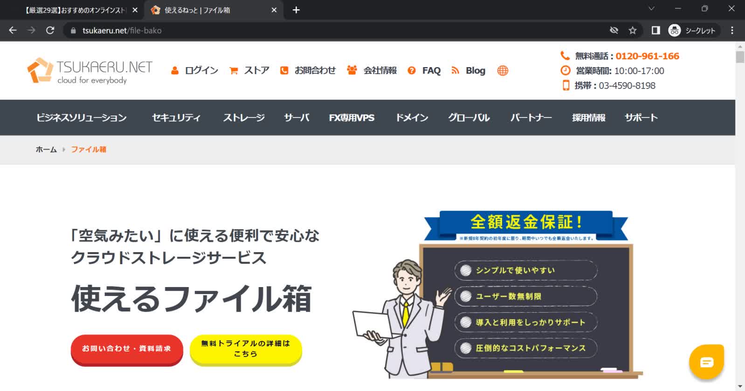Bookmark this page with star icon

(633, 30)
